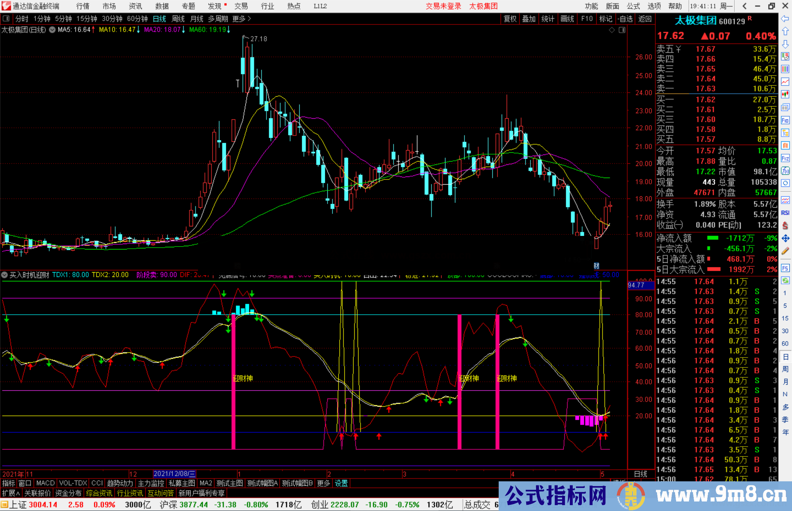Select the 周线 weekly period
Screen dimensions: 792x511
click(x=178, y=19)
